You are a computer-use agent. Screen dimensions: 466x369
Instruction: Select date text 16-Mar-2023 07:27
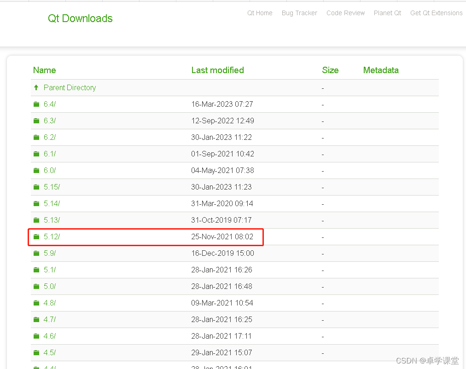[x=222, y=104]
